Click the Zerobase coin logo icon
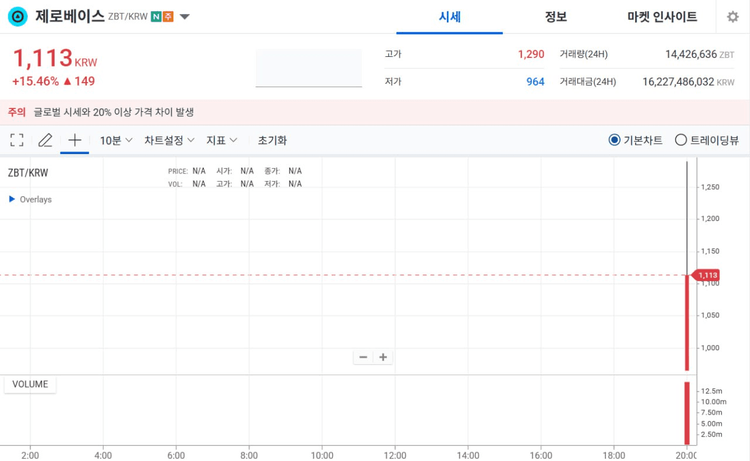Viewport: 750px width, 461px height. tap(18, 16)
